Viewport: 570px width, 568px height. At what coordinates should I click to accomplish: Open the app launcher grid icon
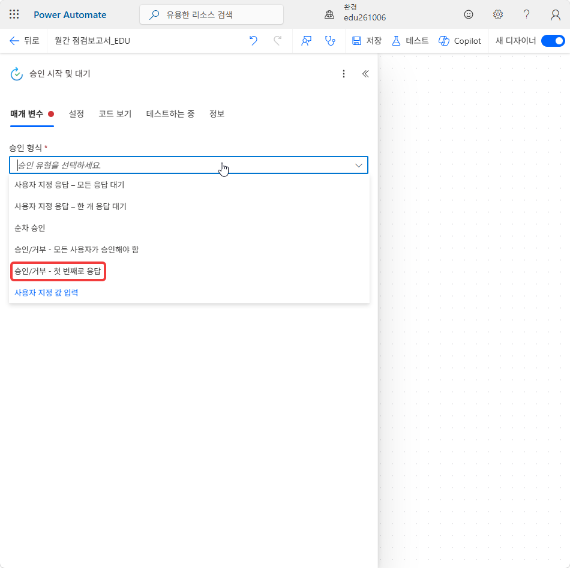pyautogui.click(x=14, y=14)
